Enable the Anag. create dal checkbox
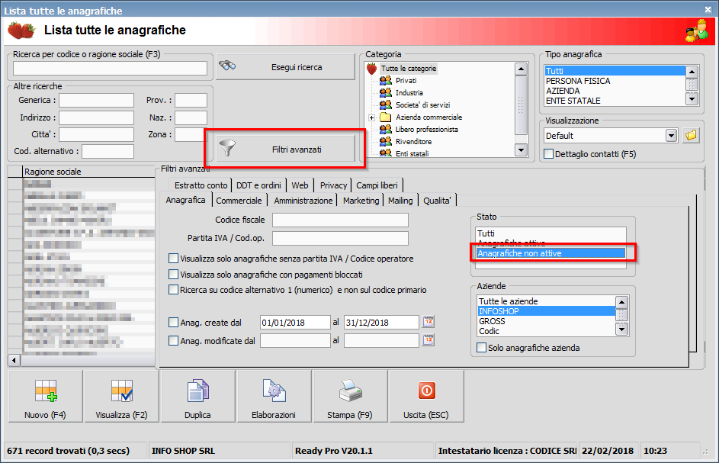719x463 pixels. 173,322
